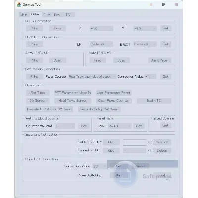Open the Auto tab
Screen dimensions: 198x198
pos(47,15)
